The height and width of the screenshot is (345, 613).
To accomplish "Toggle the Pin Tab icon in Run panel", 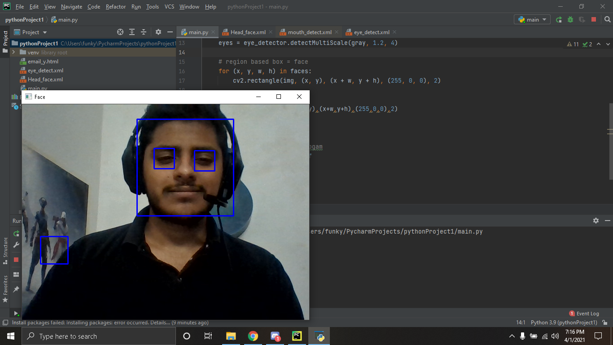I will pos(16,289).
